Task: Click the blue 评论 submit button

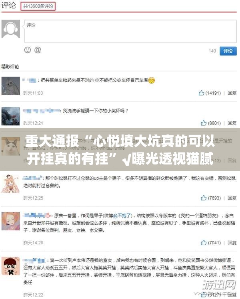Action: coord(228,51)
